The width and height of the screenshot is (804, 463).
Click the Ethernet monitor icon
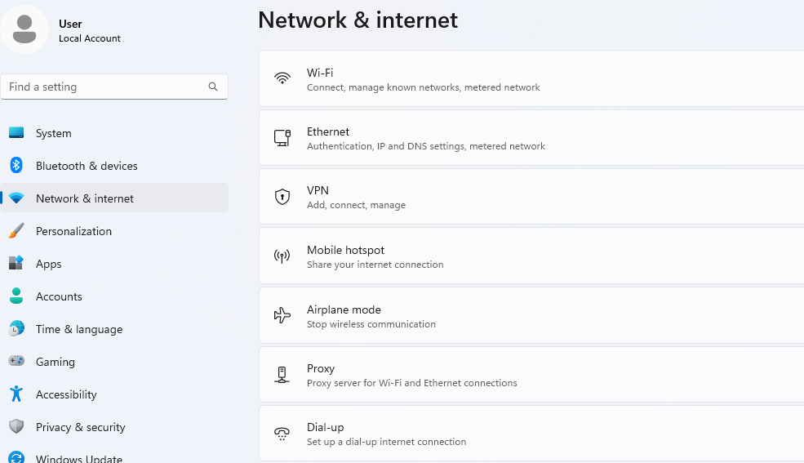click(x=282, y=138)
